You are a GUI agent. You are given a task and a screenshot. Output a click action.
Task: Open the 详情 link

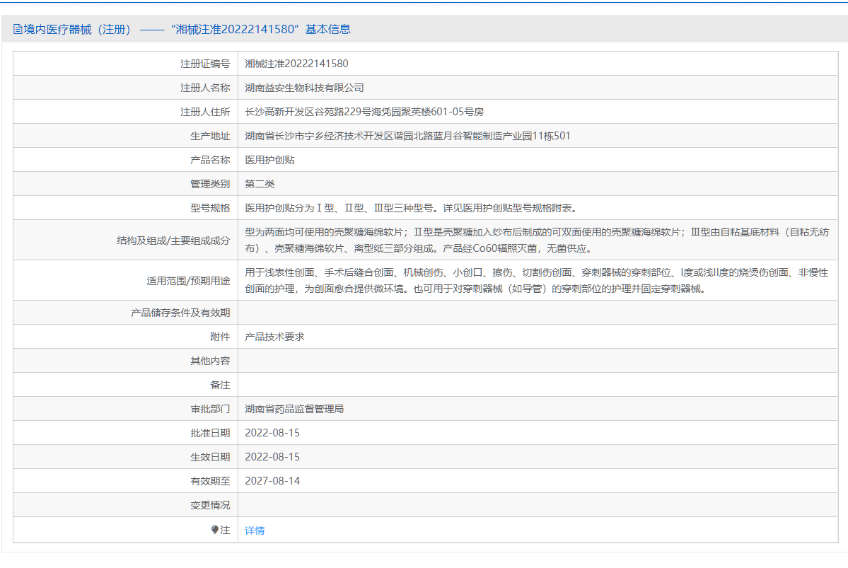click(255, 531)
